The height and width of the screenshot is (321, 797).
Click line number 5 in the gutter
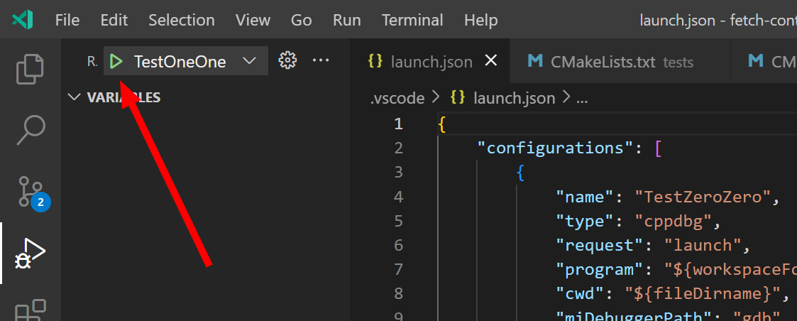(x=398, y=222)
